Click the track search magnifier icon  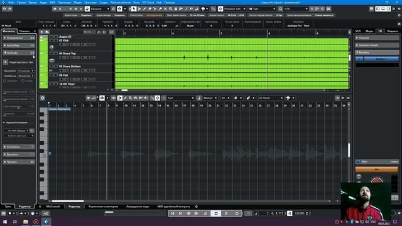coord(111,32)
